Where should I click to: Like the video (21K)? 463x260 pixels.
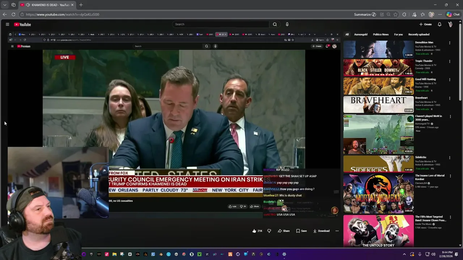(x=257, y=231)
